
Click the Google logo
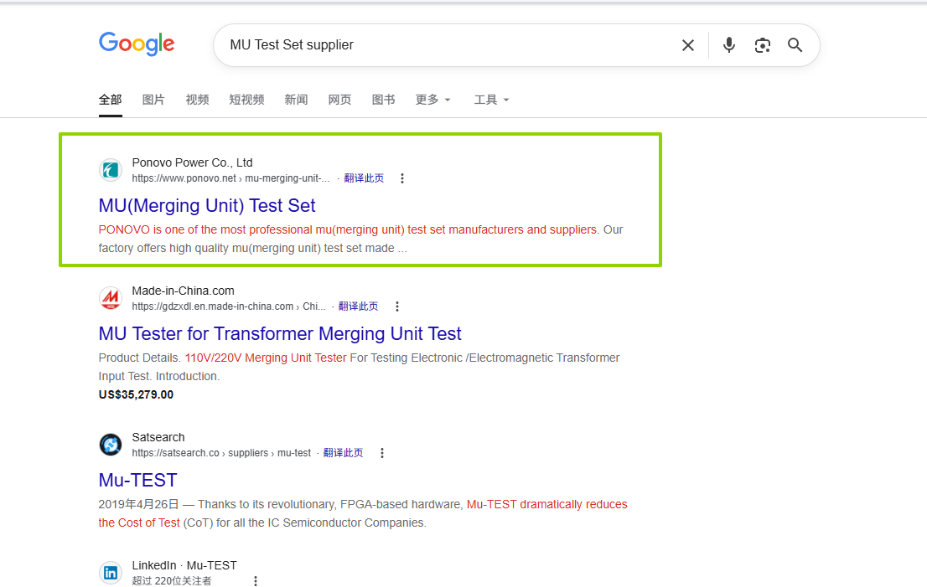(x=137, y=44)
